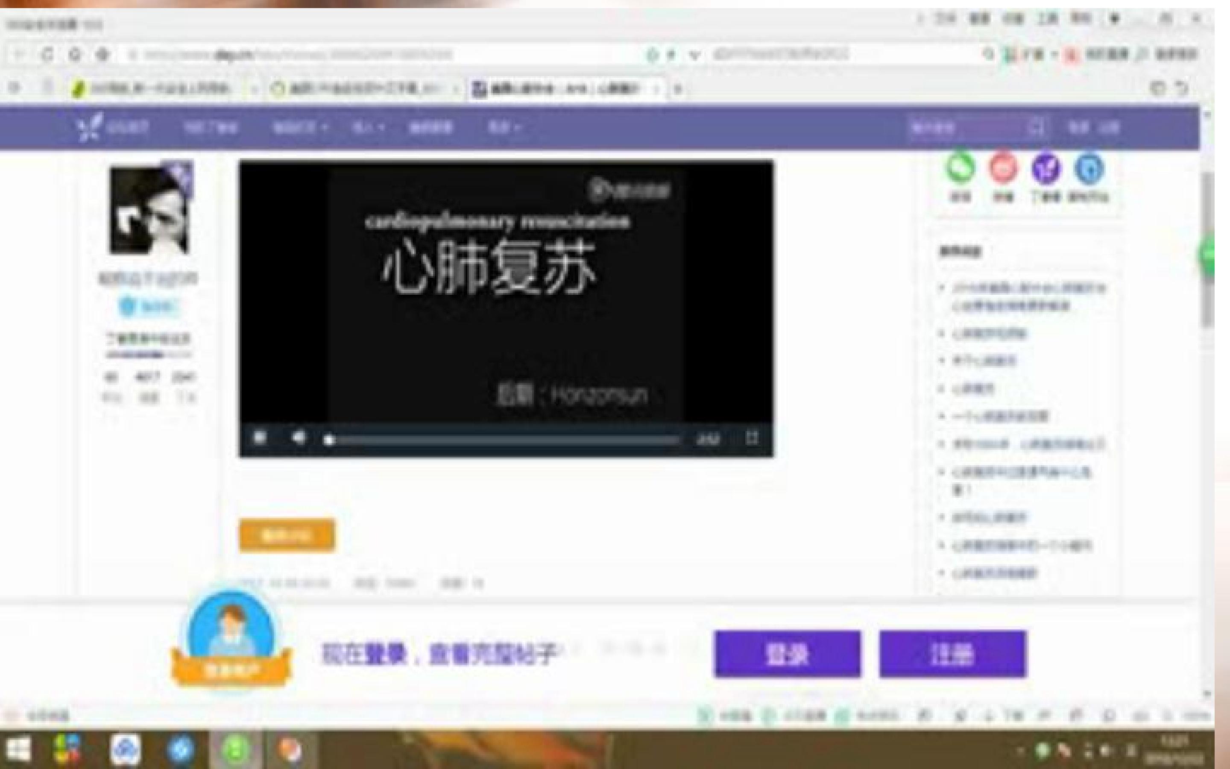Click the purple login button 登录

[x=787, y=654]
